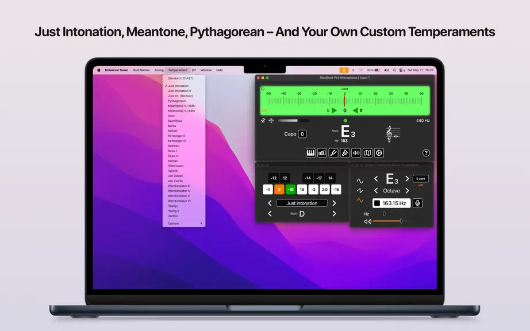
Task: Toggle the -12 black key cell
Action: (274, 178)
